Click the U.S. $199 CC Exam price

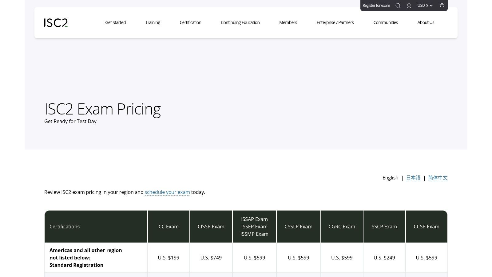[x=169, y=258]
